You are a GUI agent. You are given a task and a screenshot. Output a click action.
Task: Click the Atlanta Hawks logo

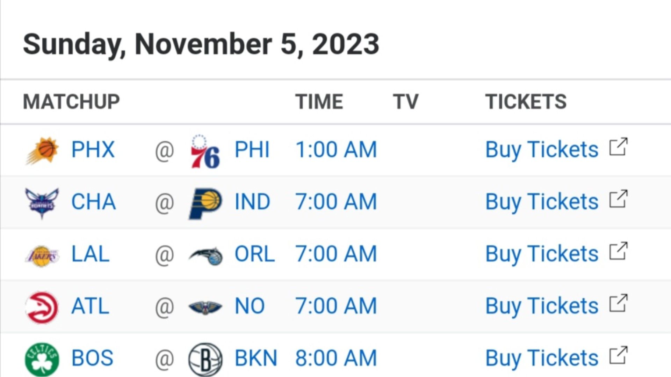click(42, 308)
